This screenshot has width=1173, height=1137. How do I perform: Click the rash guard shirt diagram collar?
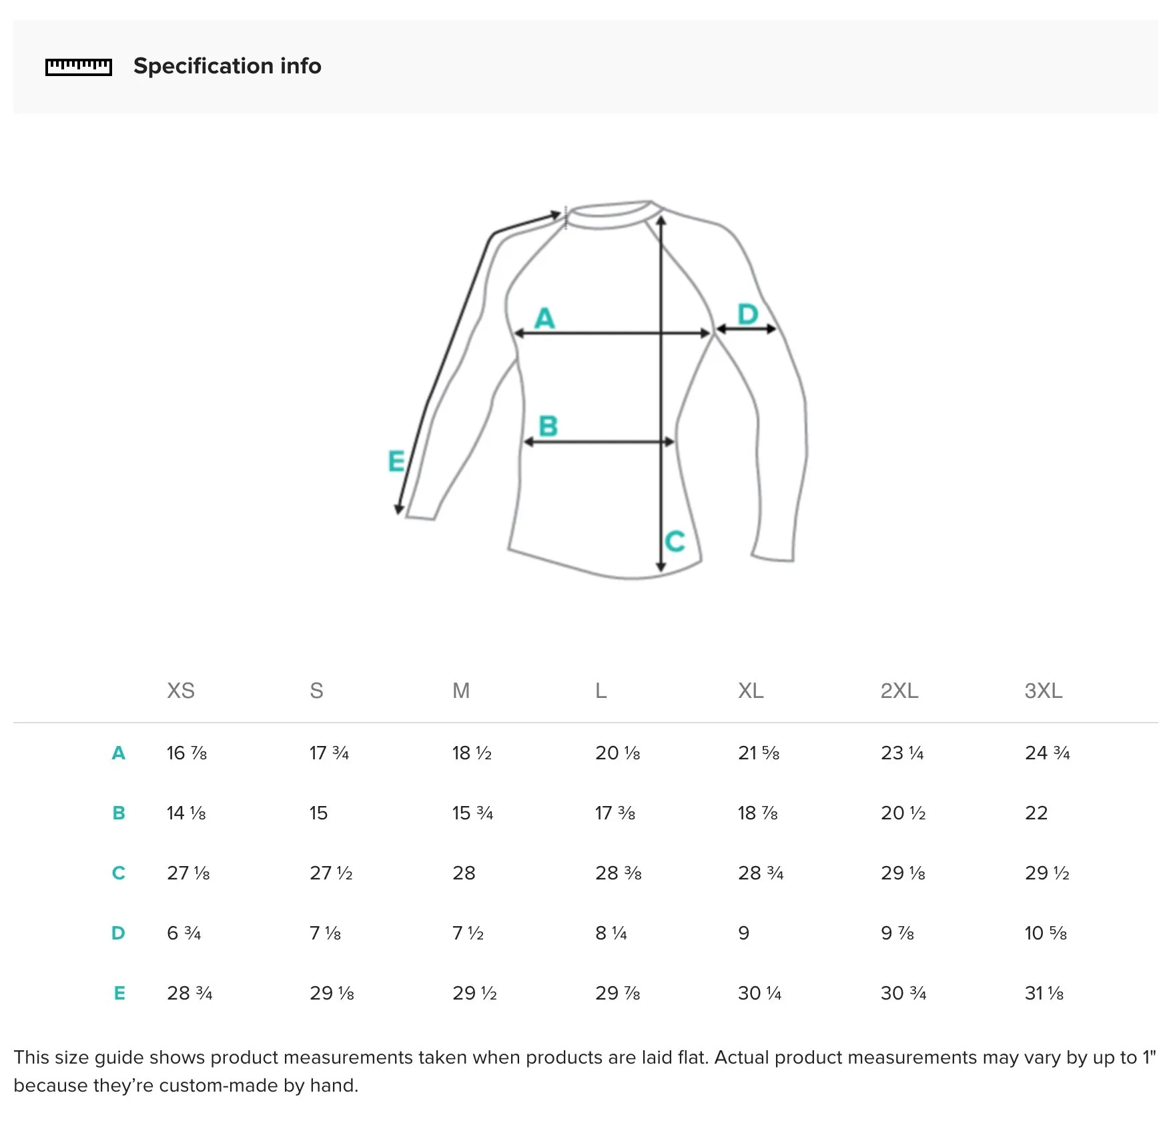tap(613, 214)
